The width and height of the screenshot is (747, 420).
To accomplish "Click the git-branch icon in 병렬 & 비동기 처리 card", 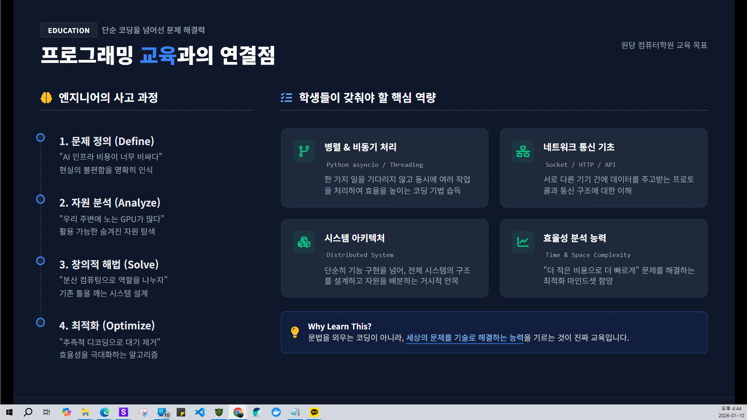I will 304,151.
